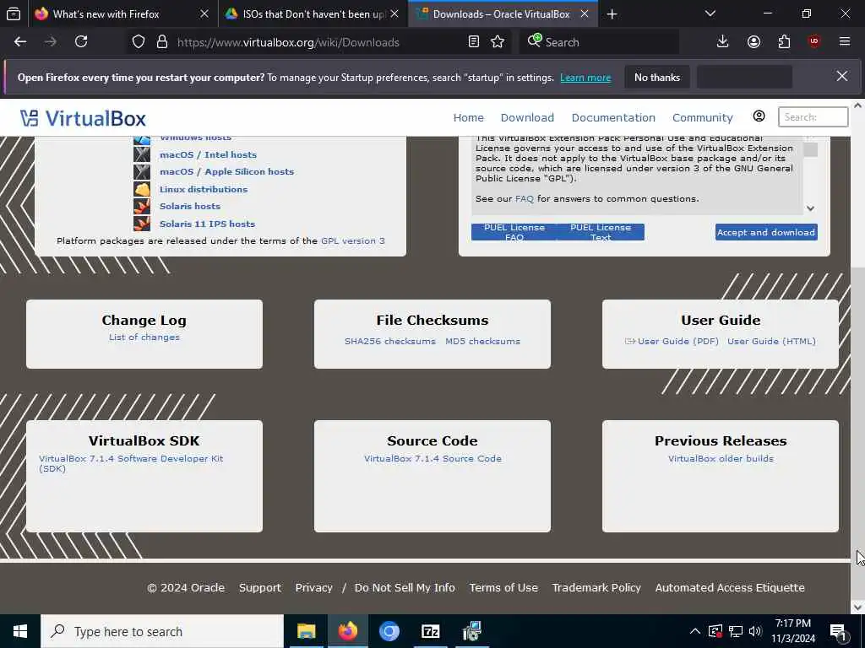The width and height of the screenshot is (865, 648).
Task: Reload the current page
Action: (x=81, y=42)
